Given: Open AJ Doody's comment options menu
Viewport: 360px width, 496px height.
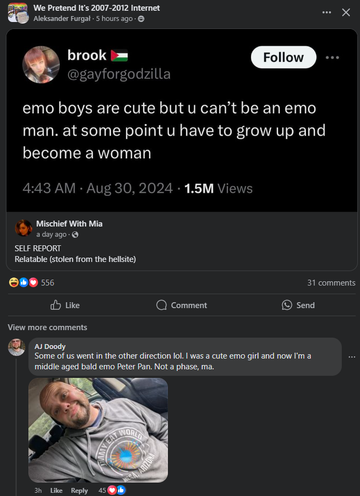Looking at the screenshot, I should coord(352,356).
